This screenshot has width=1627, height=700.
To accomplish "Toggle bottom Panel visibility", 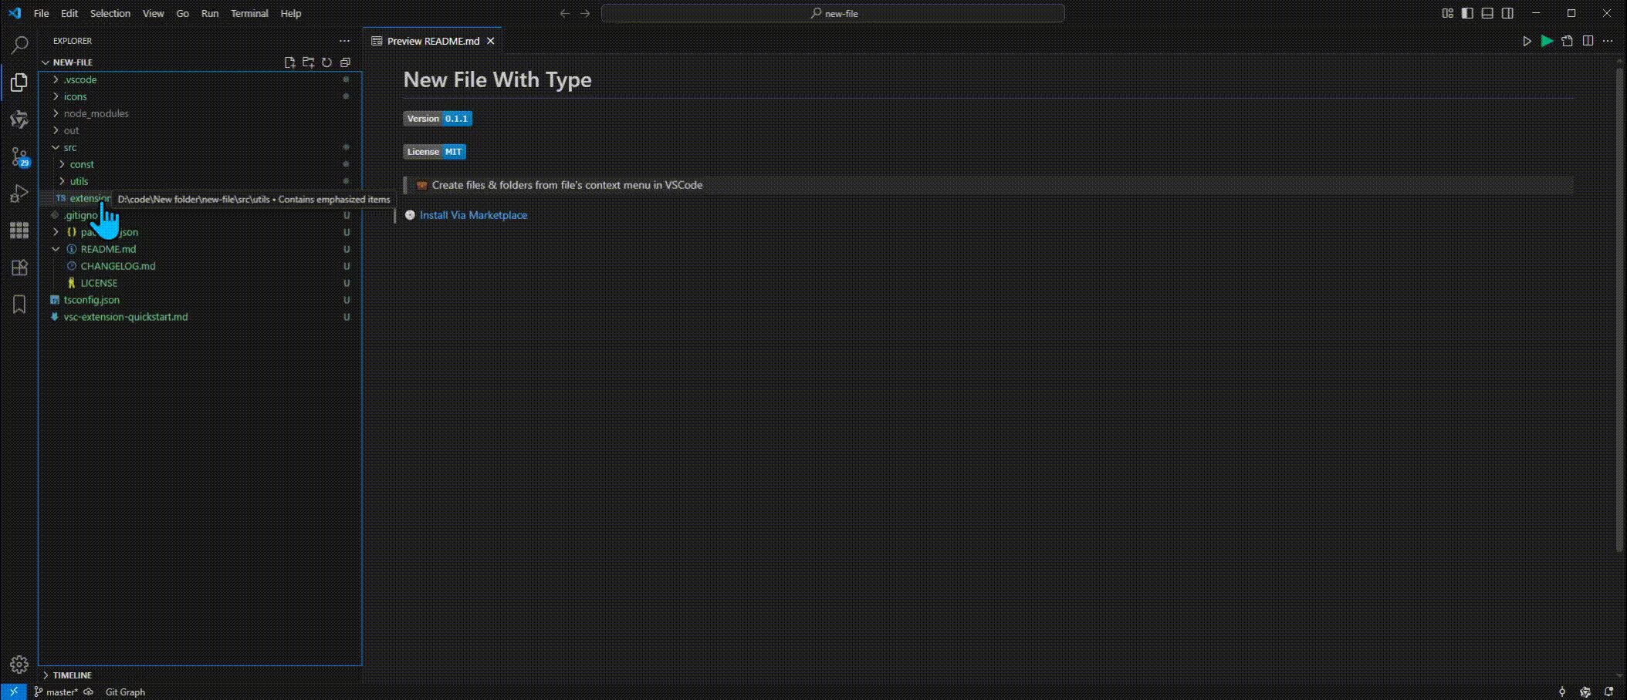I will point(1487,13).
